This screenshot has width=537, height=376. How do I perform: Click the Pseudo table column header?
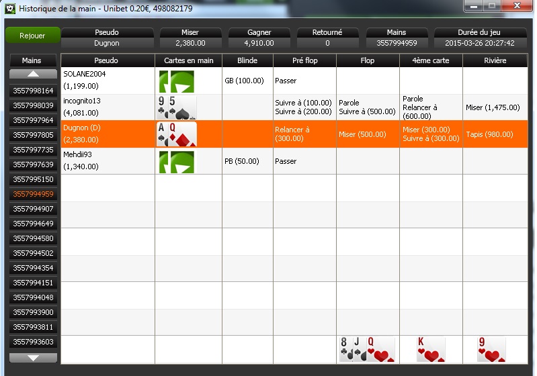pyautogui.click(x=108, y=60)
